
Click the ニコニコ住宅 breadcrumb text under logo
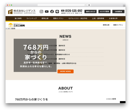pyautogui.click(x=10, y=29)
